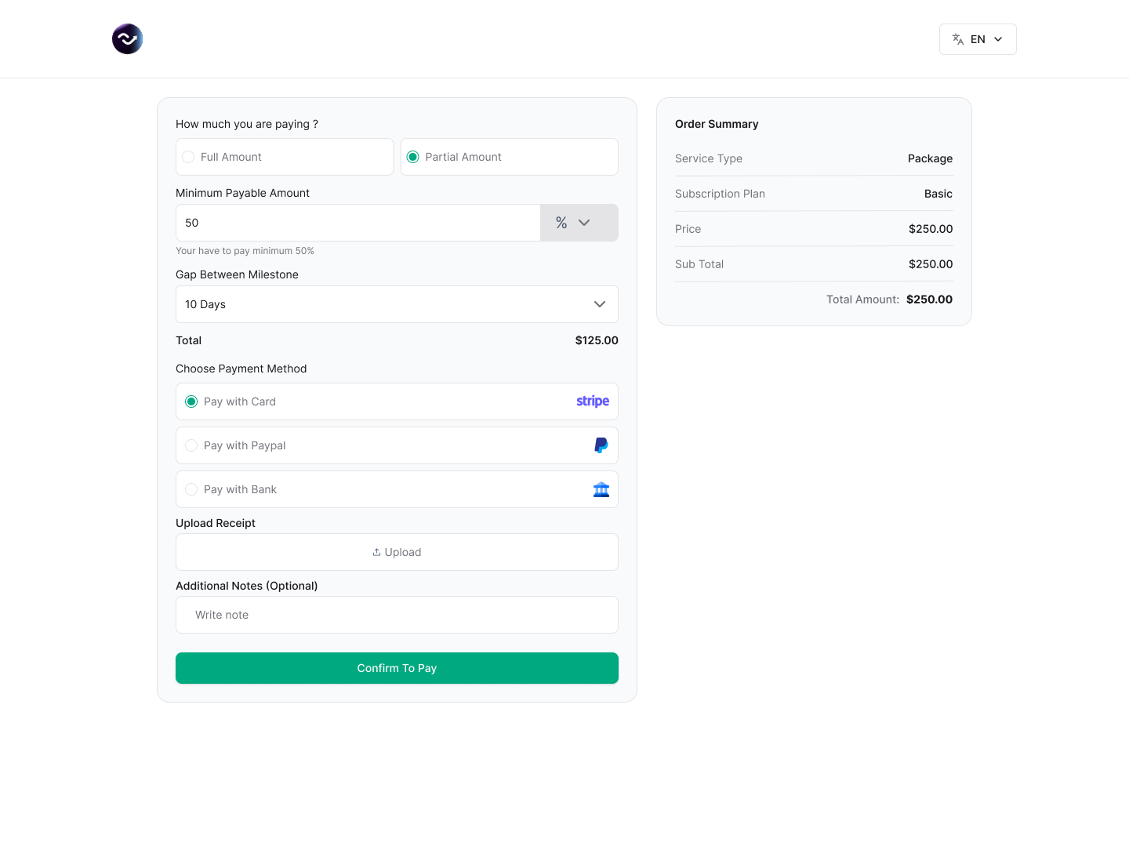Choose Pay with Paypal radio button

click(191, 445)
